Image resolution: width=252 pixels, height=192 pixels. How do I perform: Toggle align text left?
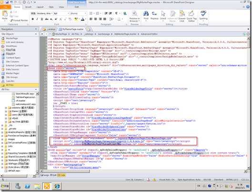click(91, 19)
